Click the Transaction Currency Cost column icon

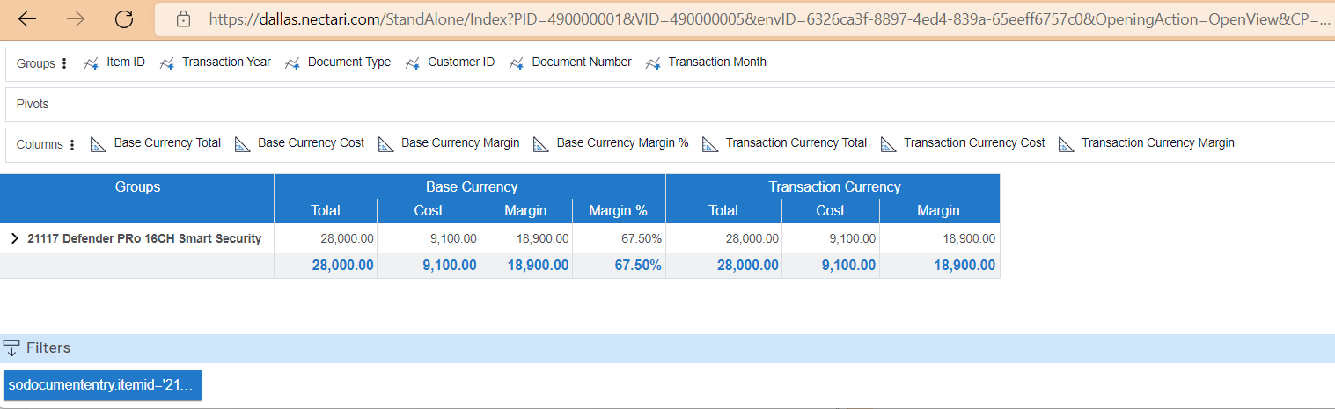point(889,144)
